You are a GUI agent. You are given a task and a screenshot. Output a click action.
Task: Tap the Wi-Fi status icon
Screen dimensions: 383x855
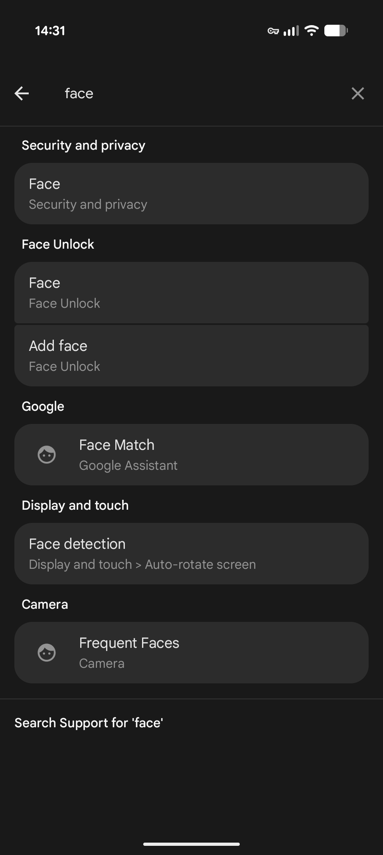pyautogui.click(x=311, y=31)
